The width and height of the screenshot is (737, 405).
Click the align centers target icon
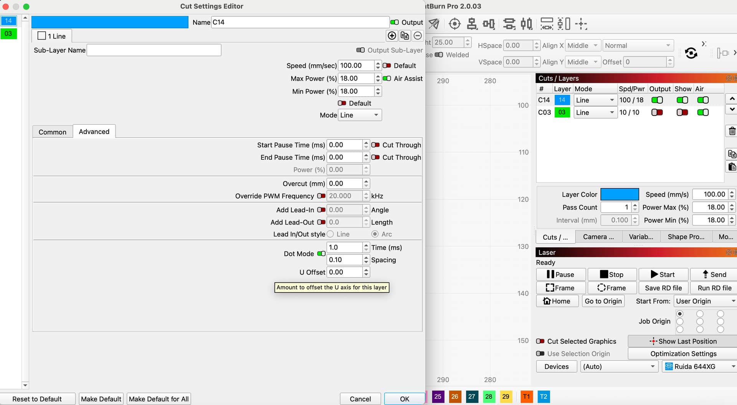[x=454, y=24]
